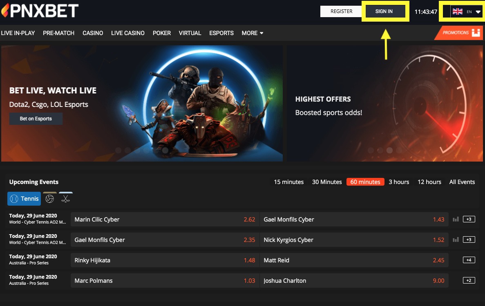Filter upcoming events to 30 Minutes
Screen dimensions: 485x306
(x=326, y=182)
